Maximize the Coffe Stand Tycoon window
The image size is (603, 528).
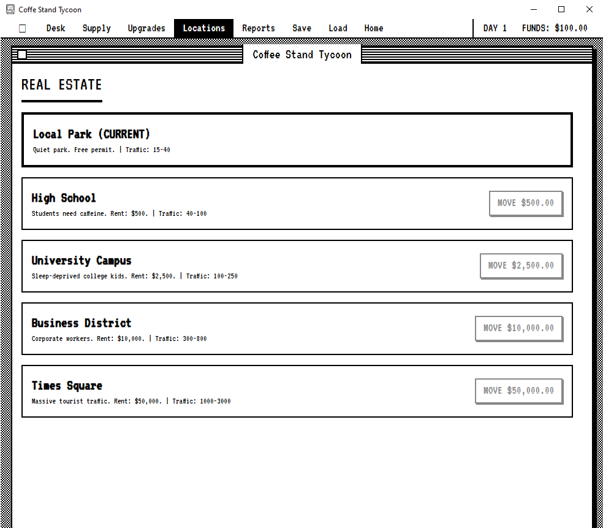coord(561,9)
